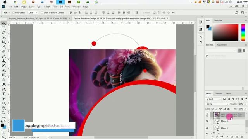248x139 pixels.
Task: Select the Pen tool
Action: pos(3,89)
